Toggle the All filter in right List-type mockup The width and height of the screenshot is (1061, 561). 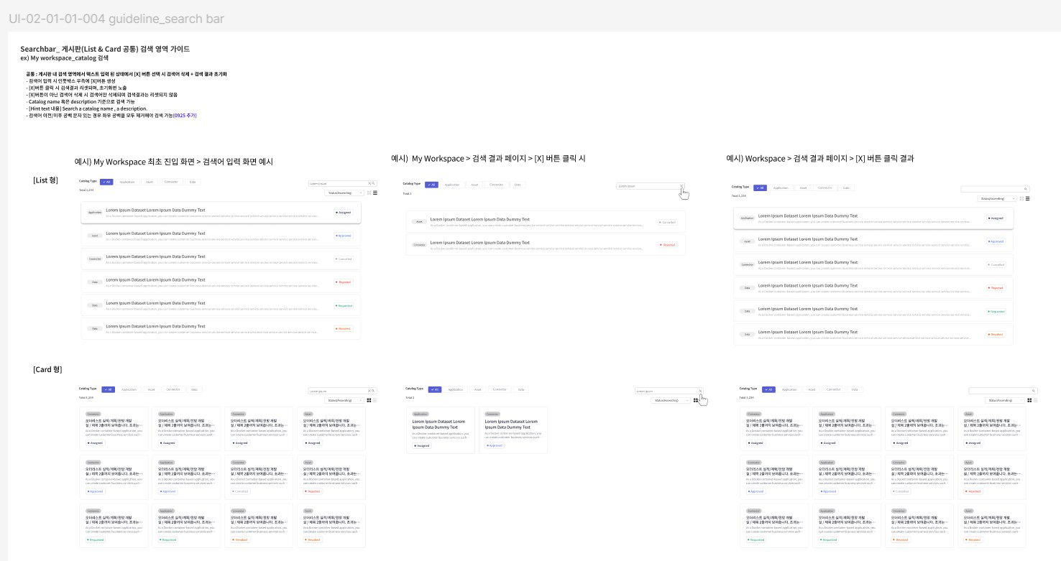[760, 187]
